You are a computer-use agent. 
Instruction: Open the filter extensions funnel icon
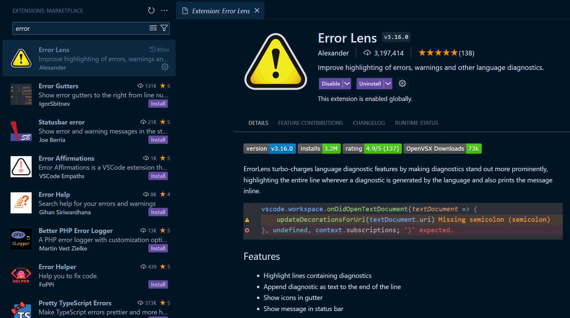click(164, 28)
